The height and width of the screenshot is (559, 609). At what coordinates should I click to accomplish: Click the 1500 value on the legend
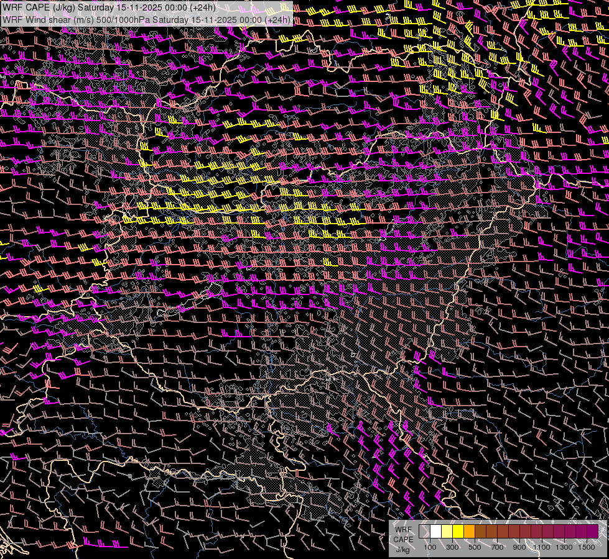click(587, 547)
